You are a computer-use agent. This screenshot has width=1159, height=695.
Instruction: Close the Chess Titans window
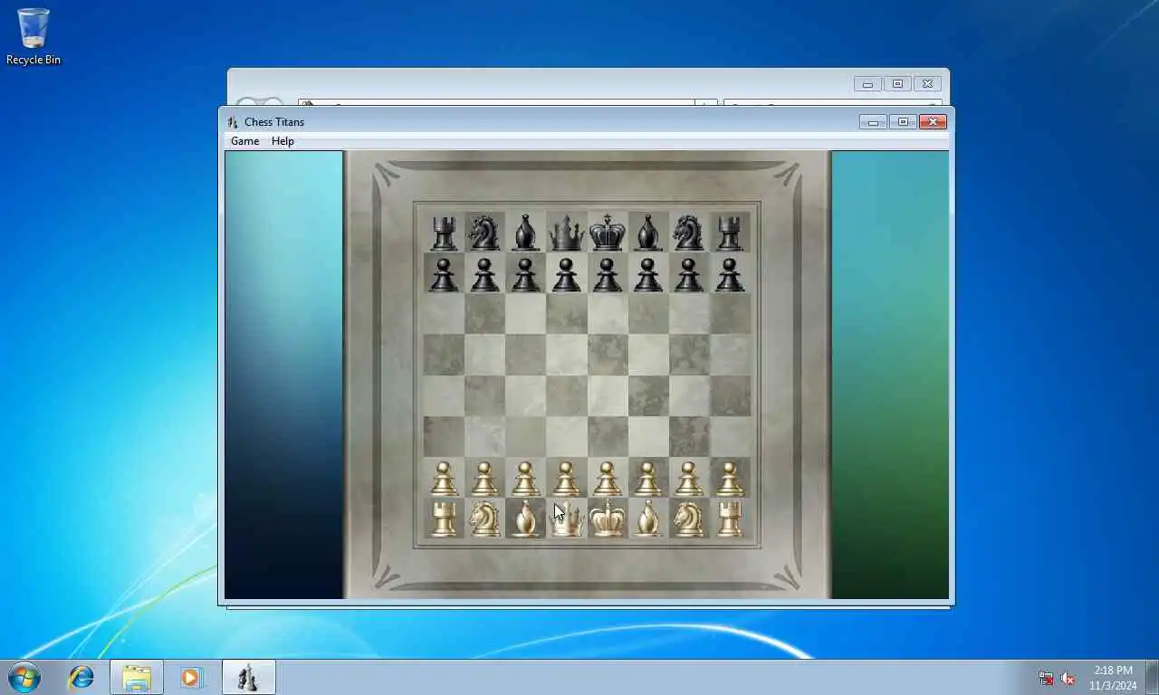tap(933, 122)
